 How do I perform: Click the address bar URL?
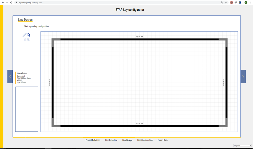[x=30, y=3]
